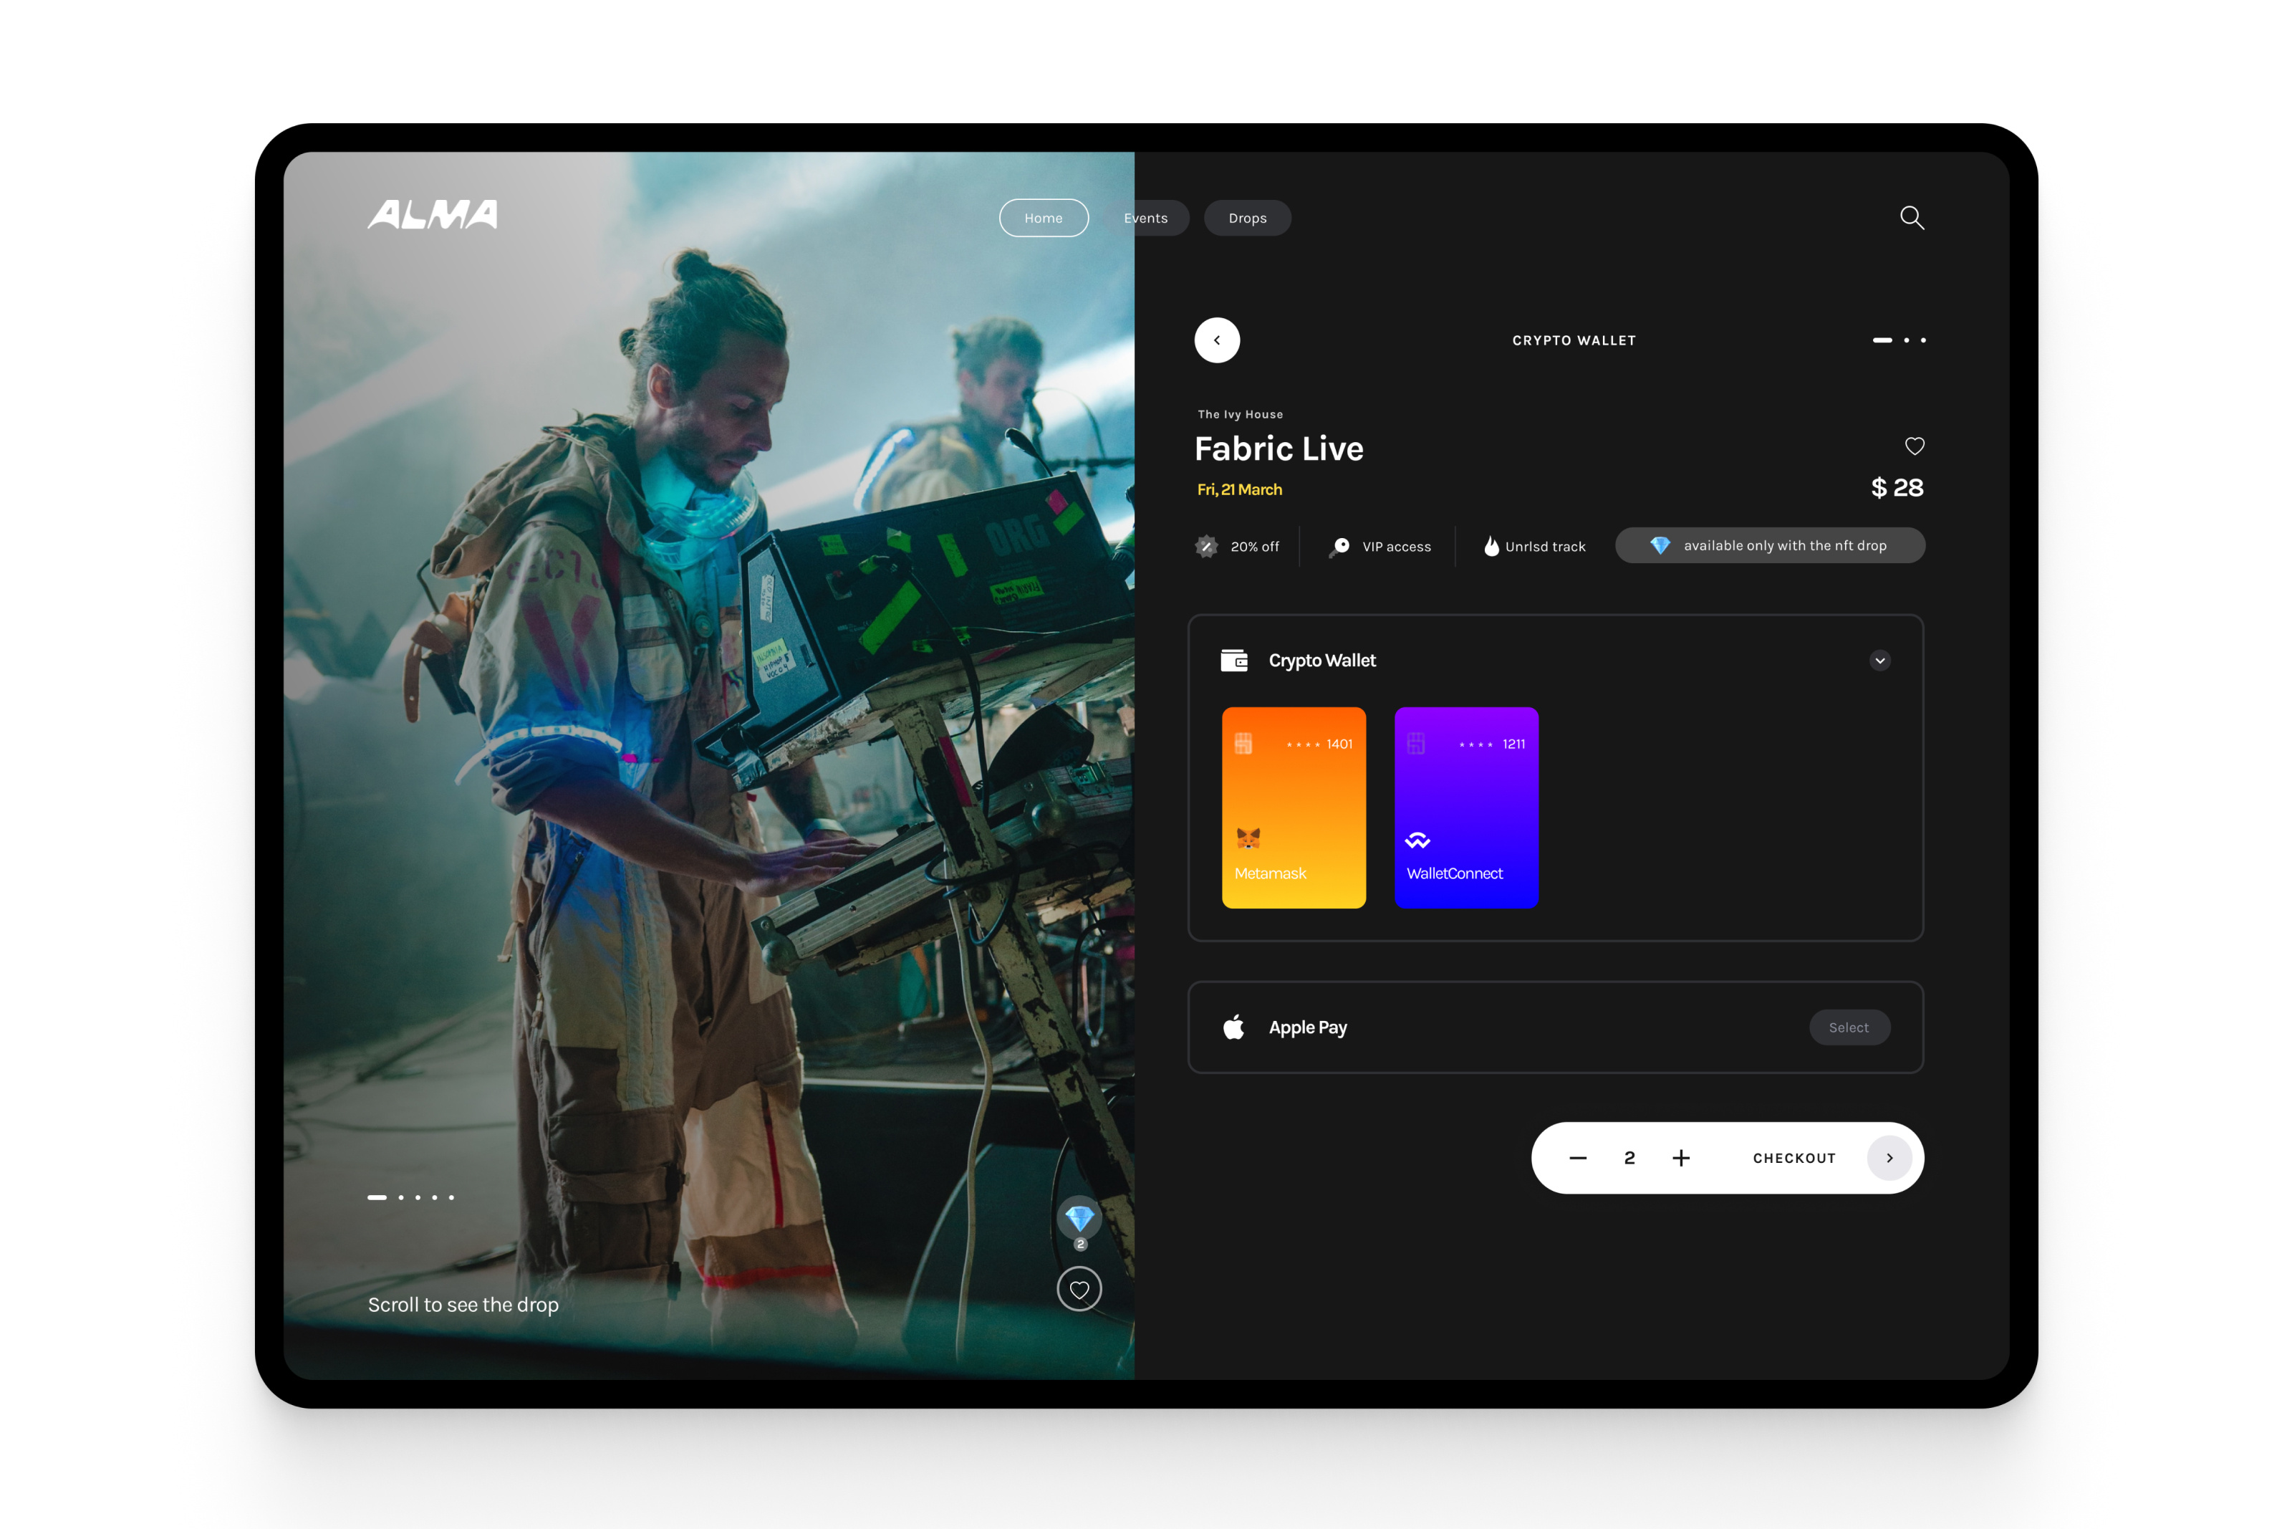Open the Drops tab
2292x1529 pixels.
1247,219
